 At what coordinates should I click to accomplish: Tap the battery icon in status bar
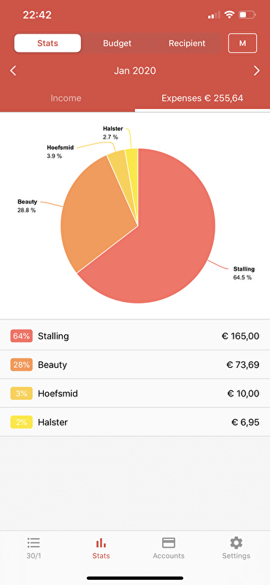click(247, 15)
